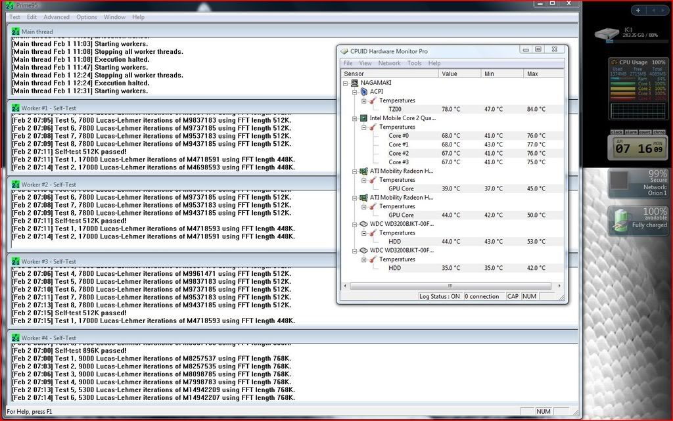Click the Hardware Monitor horizontal scrollbar thumb

pyautogui.click(x=450, y=286)
